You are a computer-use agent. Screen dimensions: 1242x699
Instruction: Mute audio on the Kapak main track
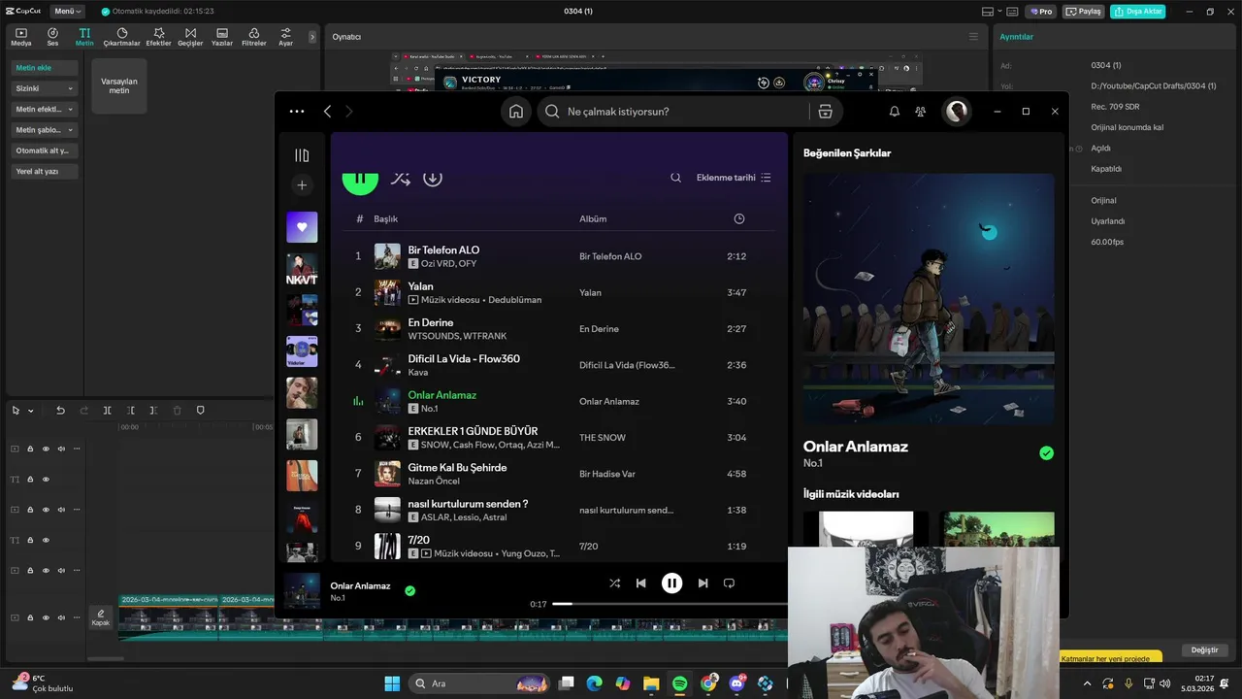[x=61, y=617]
